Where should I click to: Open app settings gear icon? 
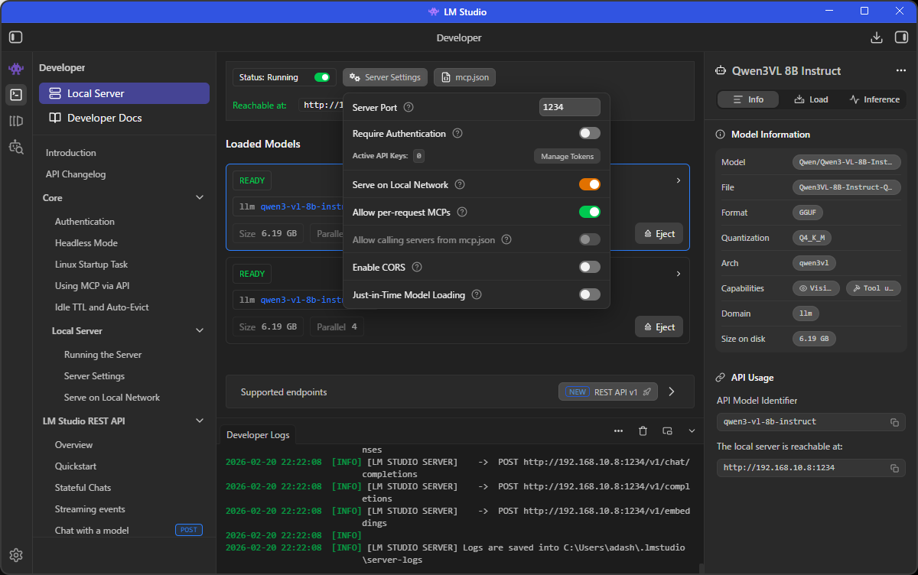coord(16,555)
